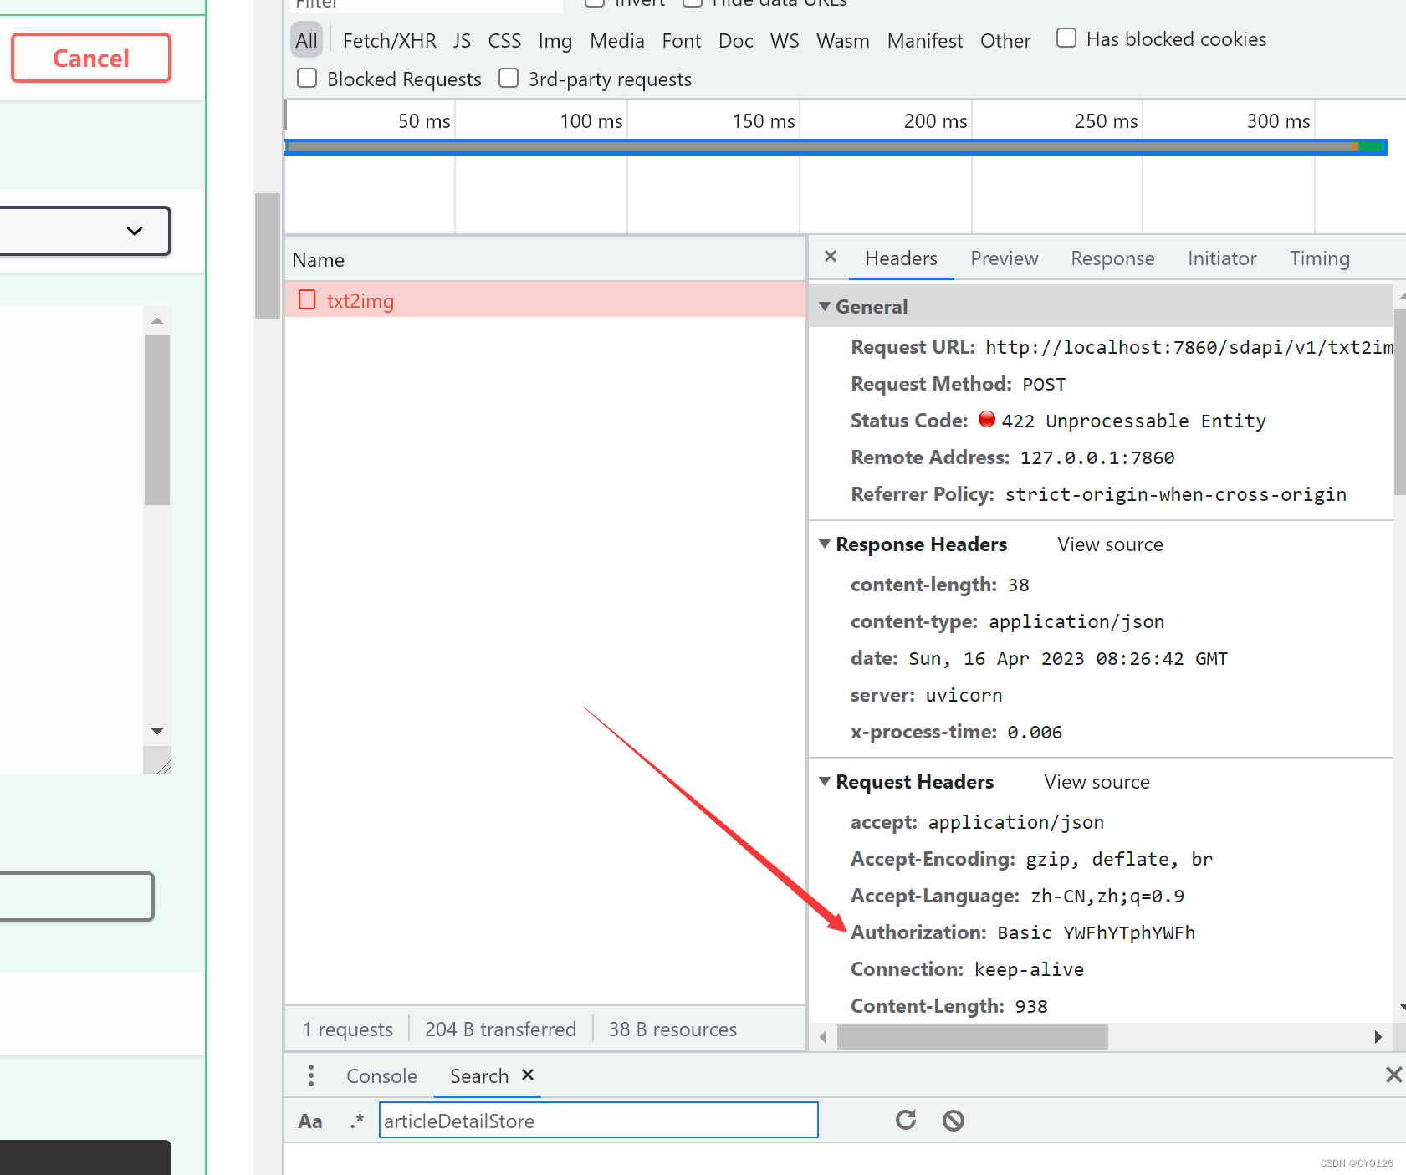Enable Blocked Requests checkbox
This screenshot has width=1406, height=1175.
coord(308,79)
